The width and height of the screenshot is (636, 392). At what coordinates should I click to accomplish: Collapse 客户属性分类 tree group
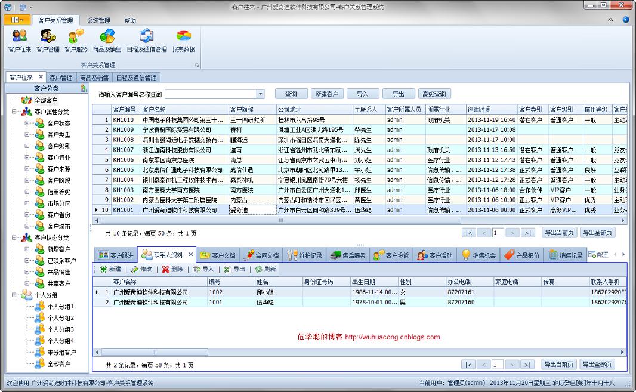(x=14, y=111)
